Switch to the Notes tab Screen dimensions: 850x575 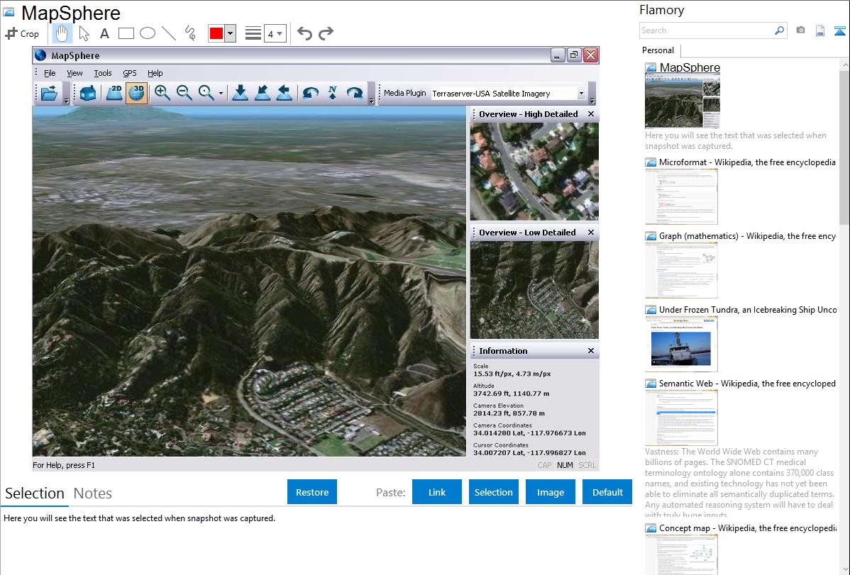tap(93, 493)
